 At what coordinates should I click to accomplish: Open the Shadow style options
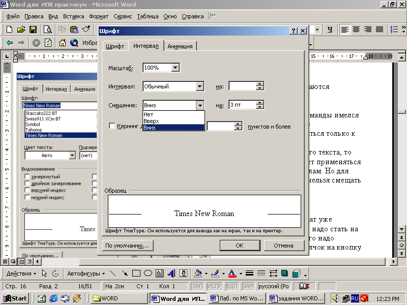tap(284, 273)
